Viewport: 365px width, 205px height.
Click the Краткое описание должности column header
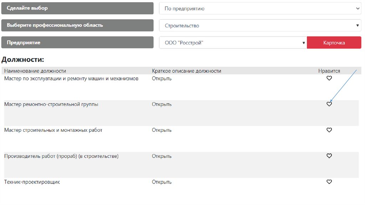tap(186, 71)
